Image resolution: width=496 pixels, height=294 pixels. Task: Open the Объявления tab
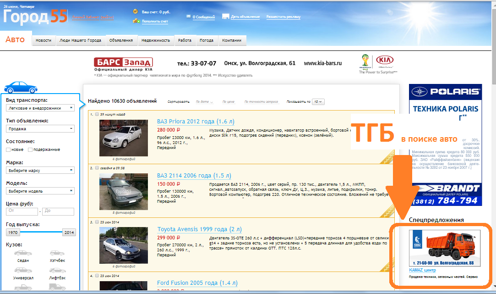[x=121, y=40]
